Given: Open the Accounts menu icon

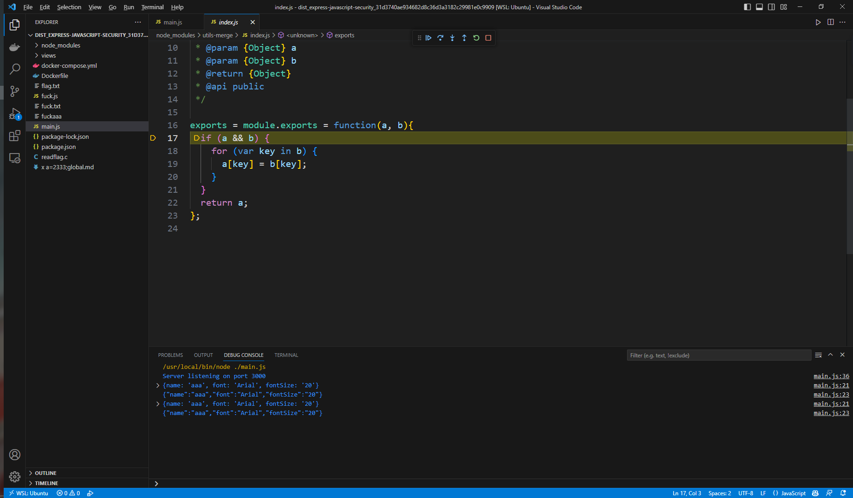Looking at the screenshot, I should point(15,455).
